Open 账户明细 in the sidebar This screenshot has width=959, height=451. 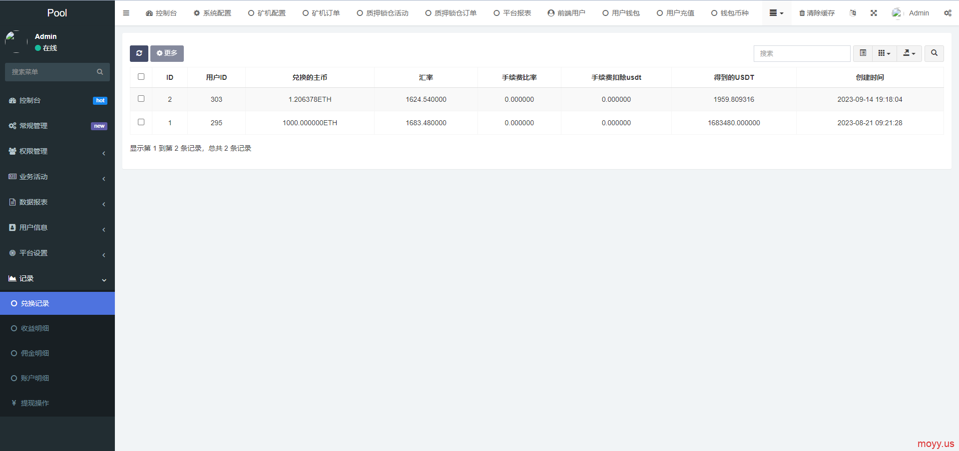tap(57, 378)
